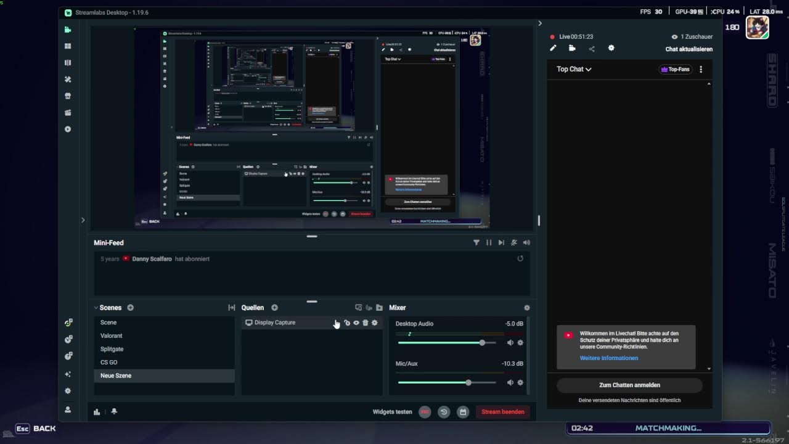Click the Top-Fans badge button

tap(676, 70)
